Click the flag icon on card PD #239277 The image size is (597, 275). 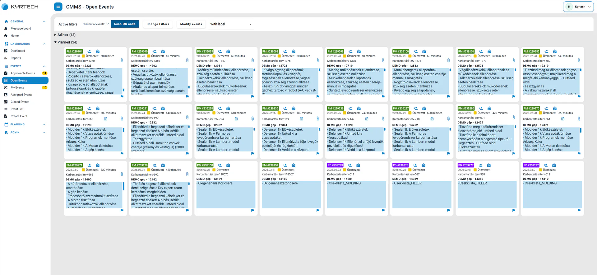click(x=514, y=211)
